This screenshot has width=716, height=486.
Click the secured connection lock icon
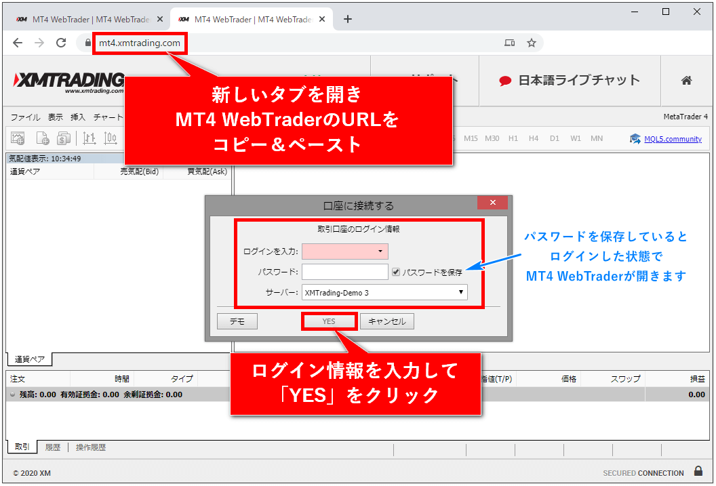pos(698,471)
